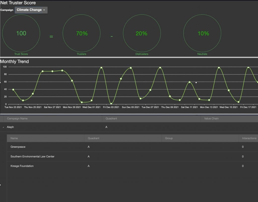The image size is (258, 202).
Task: Click the Thu Dec 09 2021 axis label
Action: [x=170, y=107]
